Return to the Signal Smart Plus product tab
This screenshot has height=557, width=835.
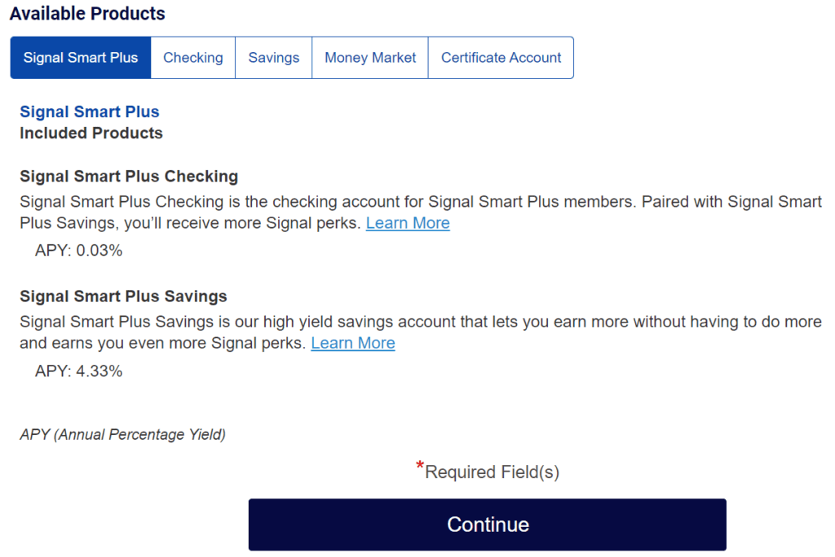pyautogui.click(x=80, y=57)
